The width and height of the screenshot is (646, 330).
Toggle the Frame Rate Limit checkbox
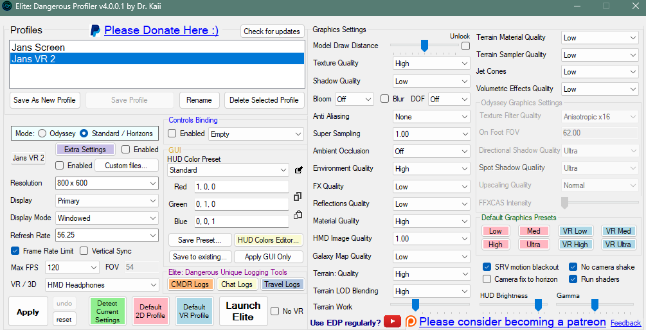click(x=15, y=250)
